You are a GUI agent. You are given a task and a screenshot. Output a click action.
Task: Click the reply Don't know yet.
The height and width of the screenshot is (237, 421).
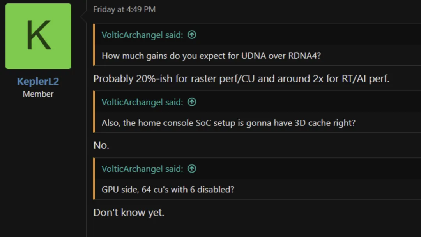pos(129,212)
